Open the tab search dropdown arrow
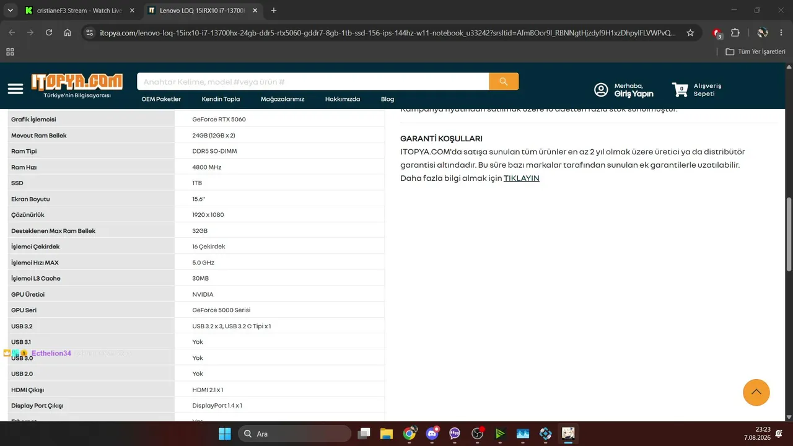The height and width of the screenshot is (446, 793). tap(10, 11)
